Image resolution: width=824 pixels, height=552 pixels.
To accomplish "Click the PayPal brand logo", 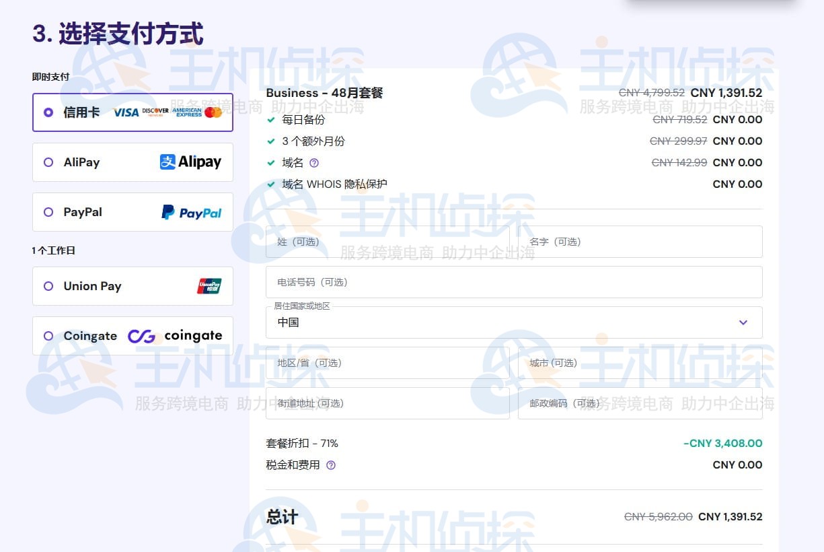I will pyautogui.click(x=192, y=212).
